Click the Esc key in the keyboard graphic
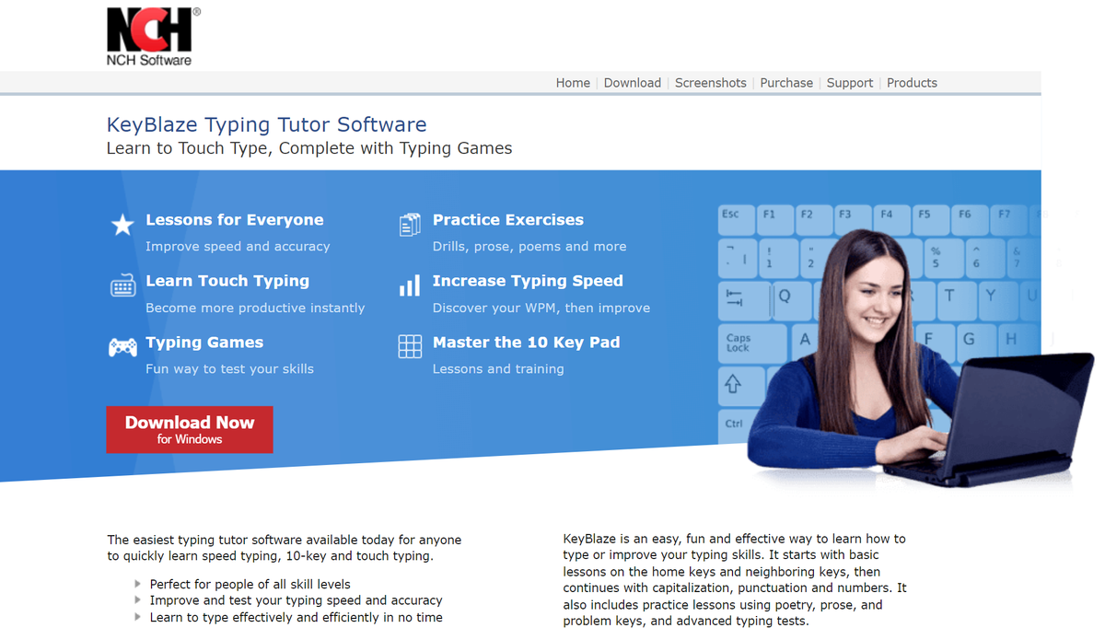Viewport: 1105px width, 628px height. point(736,219)
